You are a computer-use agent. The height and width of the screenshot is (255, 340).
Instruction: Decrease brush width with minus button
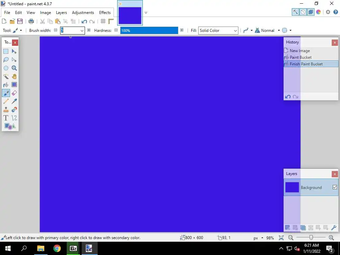pos(55,30)
